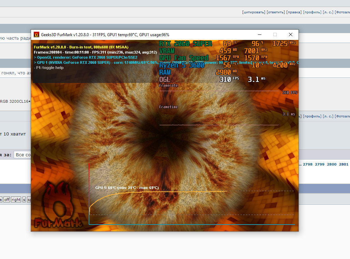Viewport: 350px width, 259px height.
Task: Open [профиль] link next to [правка]
Action: (312, 12)
